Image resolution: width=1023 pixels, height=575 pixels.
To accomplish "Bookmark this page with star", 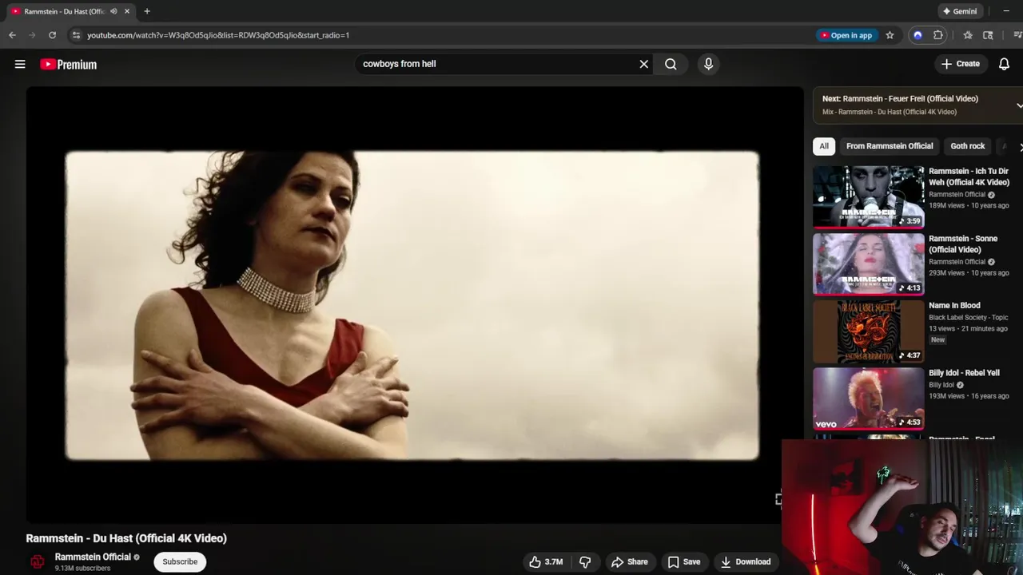I will [x=890, y=35].
